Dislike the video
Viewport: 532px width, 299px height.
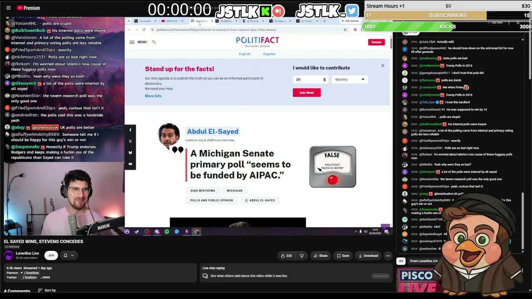click(x=302, y=256)
